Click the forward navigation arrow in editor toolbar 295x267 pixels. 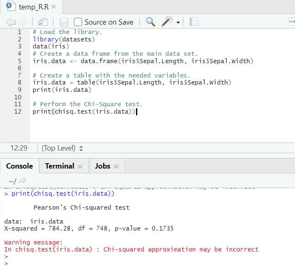coord(23,22)
